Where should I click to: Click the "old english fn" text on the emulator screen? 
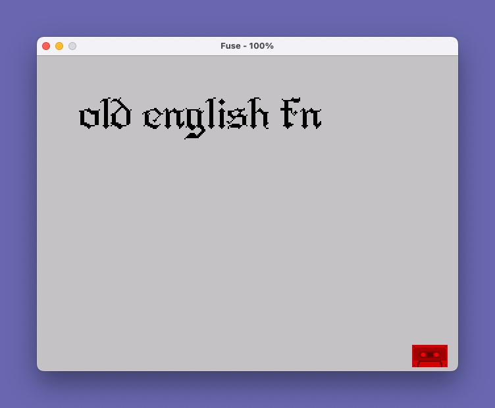click(200, 118)
